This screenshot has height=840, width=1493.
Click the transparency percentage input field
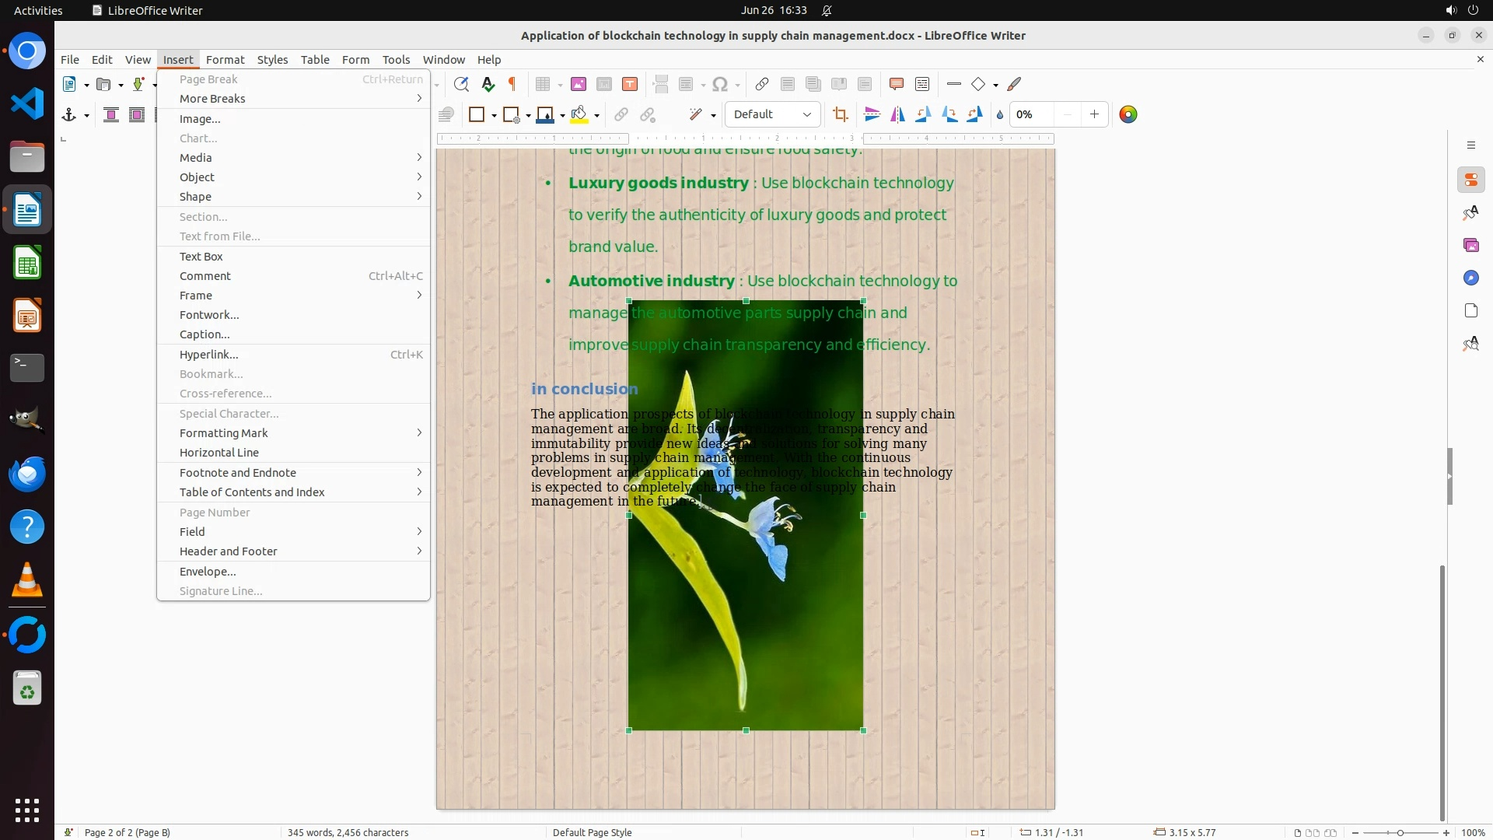point(1033,114)
